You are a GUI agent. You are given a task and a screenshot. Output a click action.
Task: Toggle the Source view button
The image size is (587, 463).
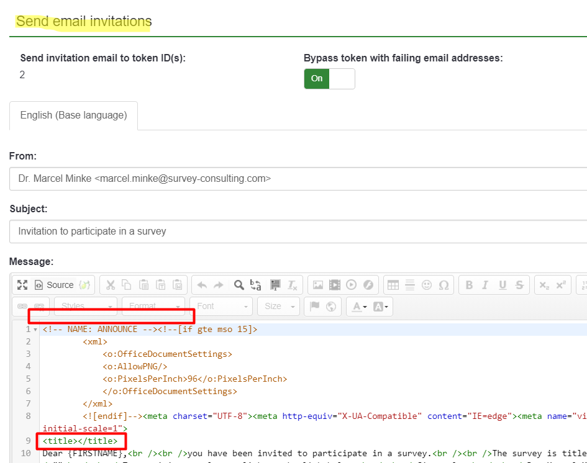[53, 285]
